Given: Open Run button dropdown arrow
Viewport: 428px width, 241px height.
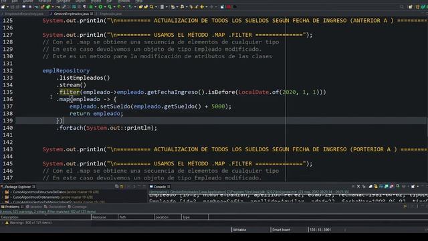Looking at the screenshot, I should [105, 7].
